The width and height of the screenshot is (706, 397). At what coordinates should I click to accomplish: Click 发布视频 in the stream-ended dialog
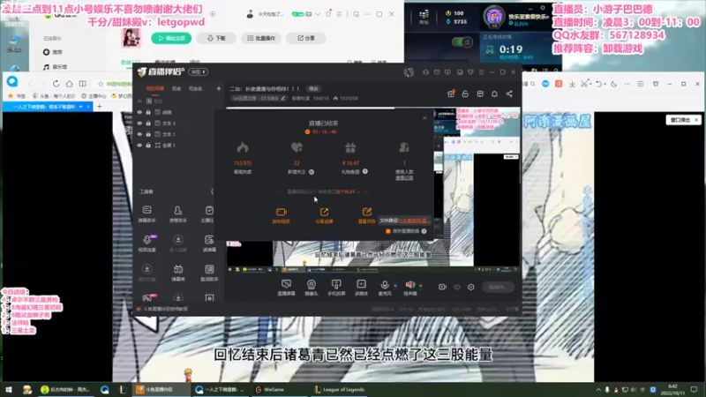coord(281,215)
